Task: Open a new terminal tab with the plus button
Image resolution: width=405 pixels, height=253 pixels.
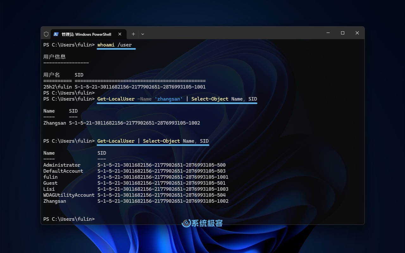Action: (x=133, y=34)
